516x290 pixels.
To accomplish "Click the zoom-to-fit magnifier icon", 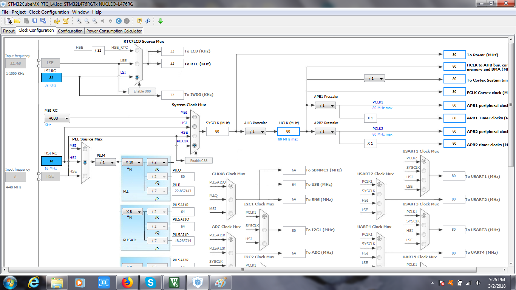I will coord(87,21).
